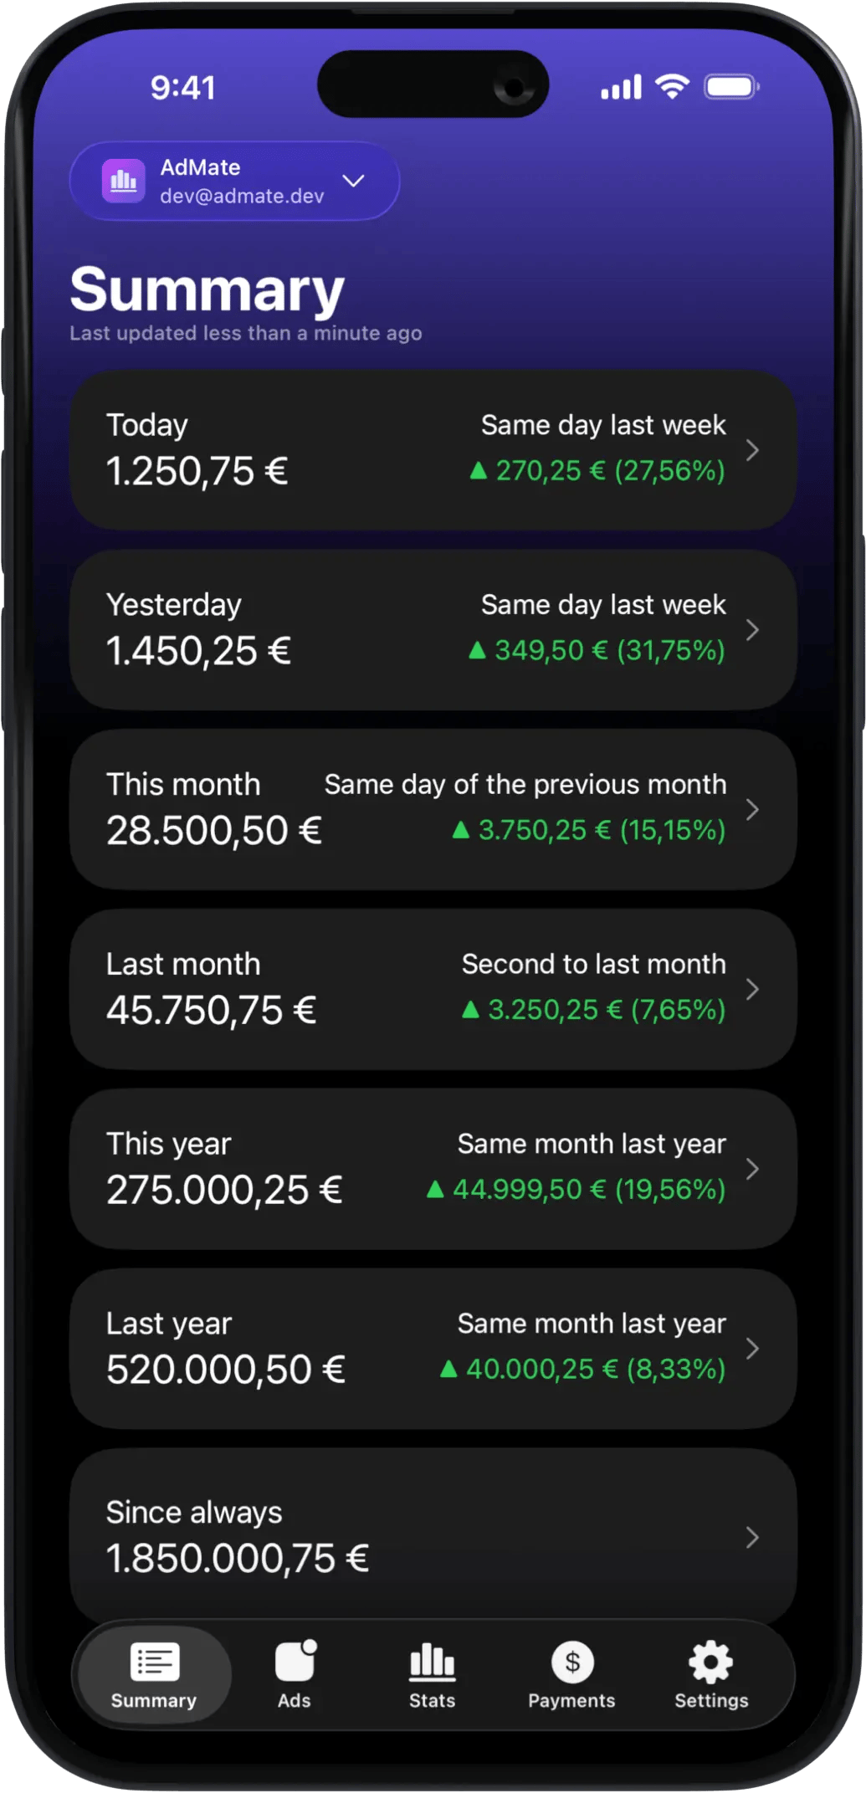Open the Ads tab icon
Viewport: 866px width, 1793px height.
point(295,1661)
